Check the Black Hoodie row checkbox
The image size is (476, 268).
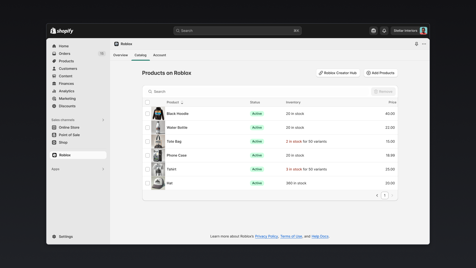[148, 114]
